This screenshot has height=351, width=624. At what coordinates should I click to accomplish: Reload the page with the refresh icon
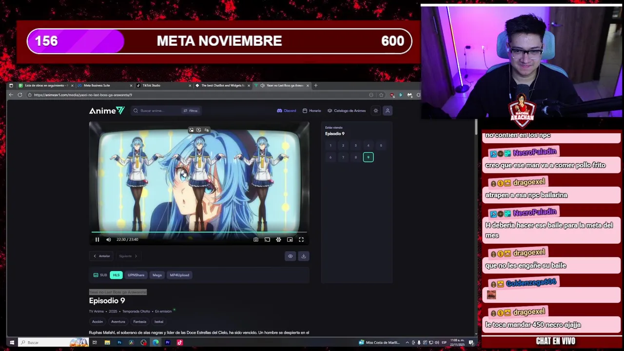tap(20, 95)
